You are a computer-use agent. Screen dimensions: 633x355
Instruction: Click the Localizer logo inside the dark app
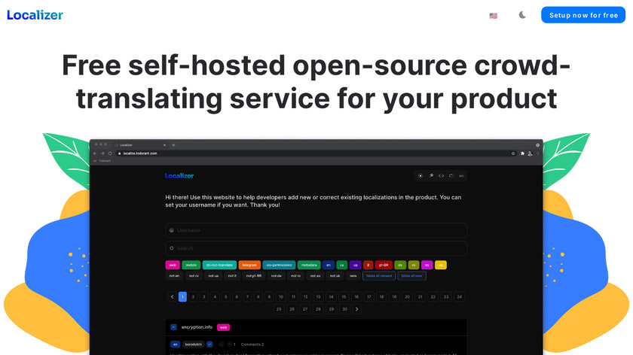179,176
